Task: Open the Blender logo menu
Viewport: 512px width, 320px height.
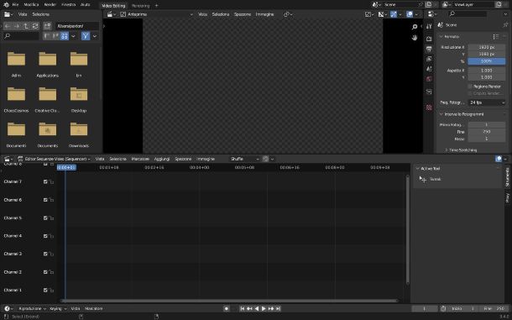Action: click(x=6, y=5)
